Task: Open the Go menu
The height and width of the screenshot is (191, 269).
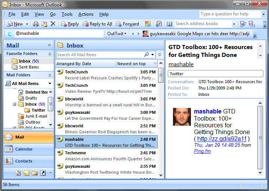Action: pos(53,14)
